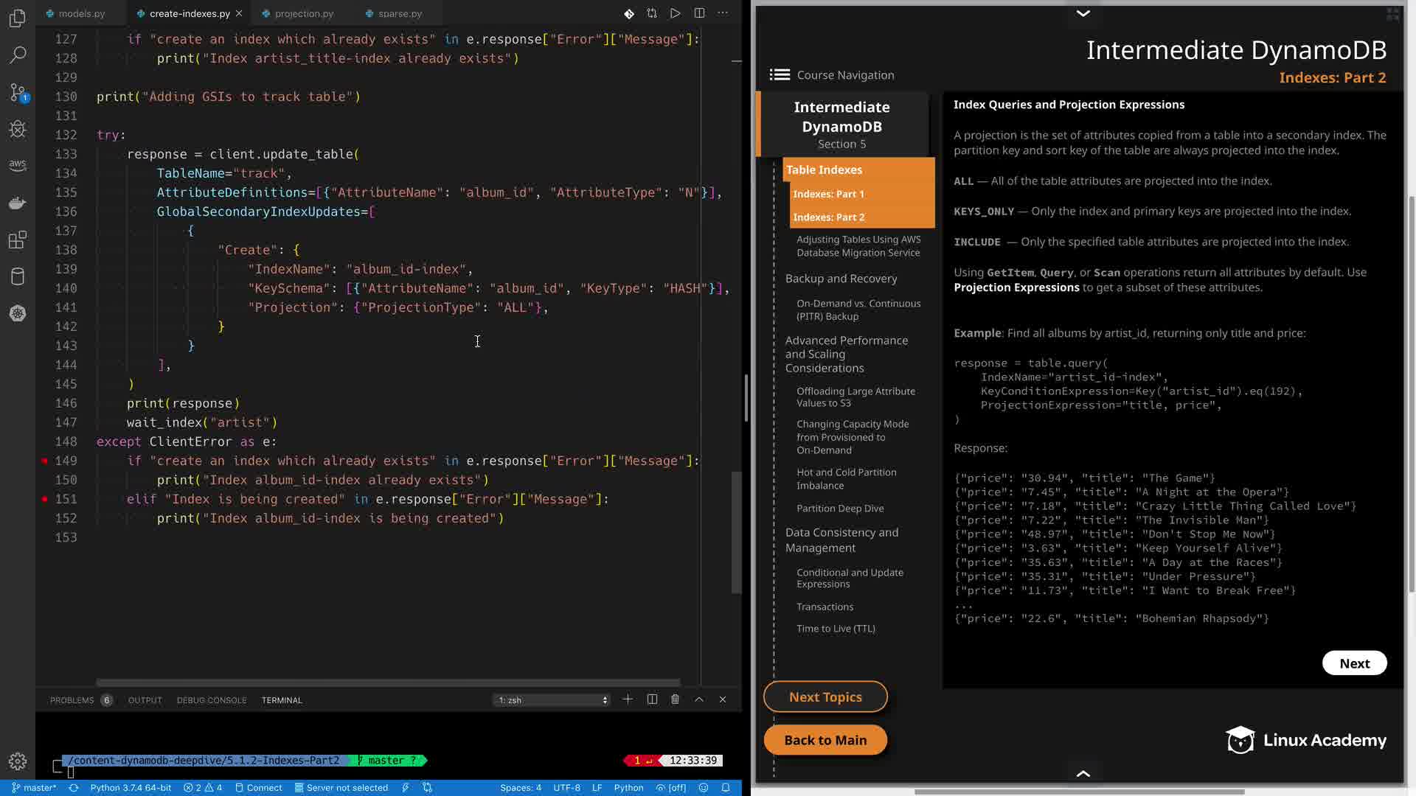Open the Explorer files icon

[18, 18]
